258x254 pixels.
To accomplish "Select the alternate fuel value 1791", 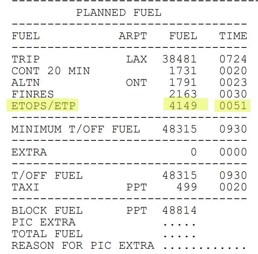I will coord(183,82).
